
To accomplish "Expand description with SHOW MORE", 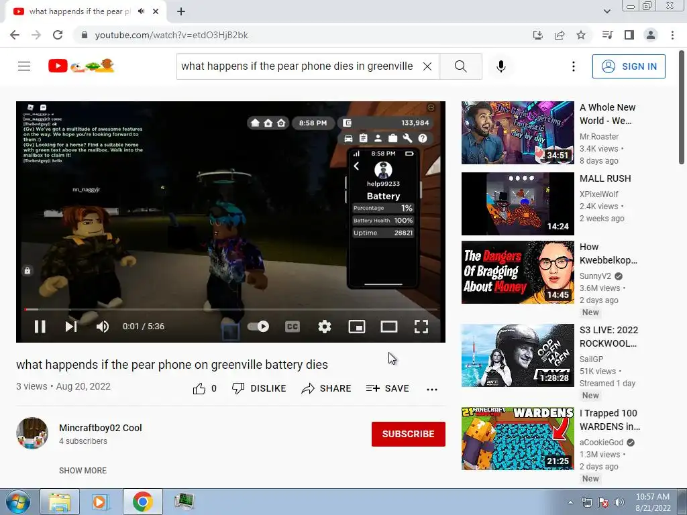I will click(x=83, y=470).
